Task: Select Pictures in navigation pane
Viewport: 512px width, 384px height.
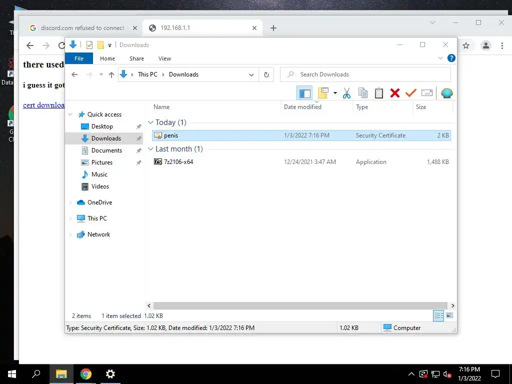Action: pos(101,162)
